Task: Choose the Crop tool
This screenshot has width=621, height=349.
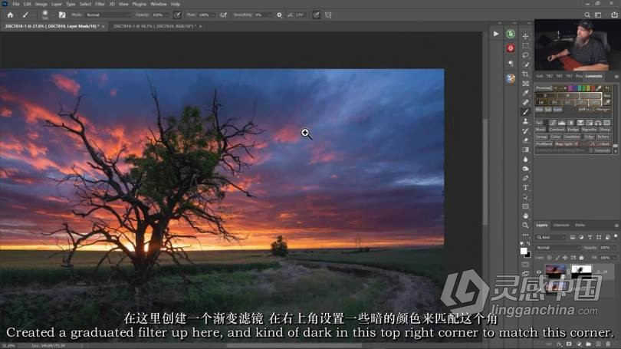Action: 525,74
